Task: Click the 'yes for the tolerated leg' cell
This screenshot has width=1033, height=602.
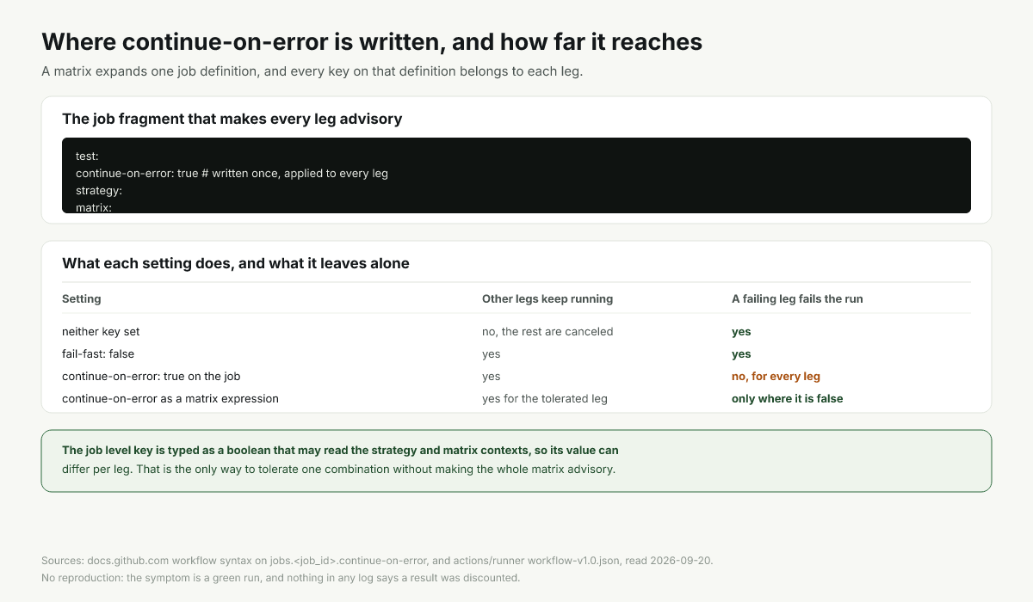Action: 545,398
